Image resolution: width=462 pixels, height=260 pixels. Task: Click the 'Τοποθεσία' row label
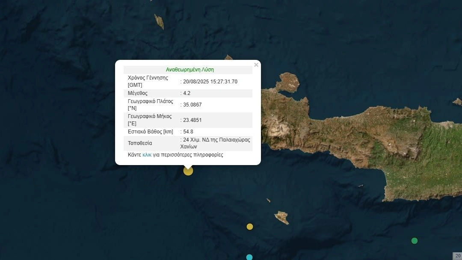tap(140, 143)
